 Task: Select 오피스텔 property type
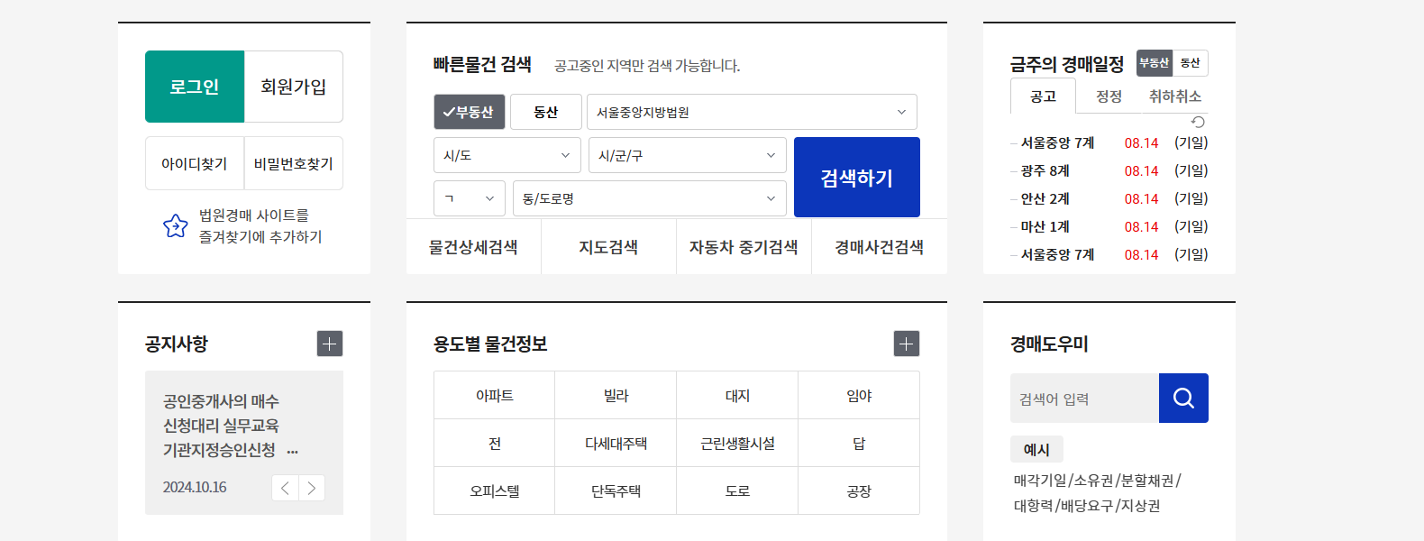tap(495, 491)
